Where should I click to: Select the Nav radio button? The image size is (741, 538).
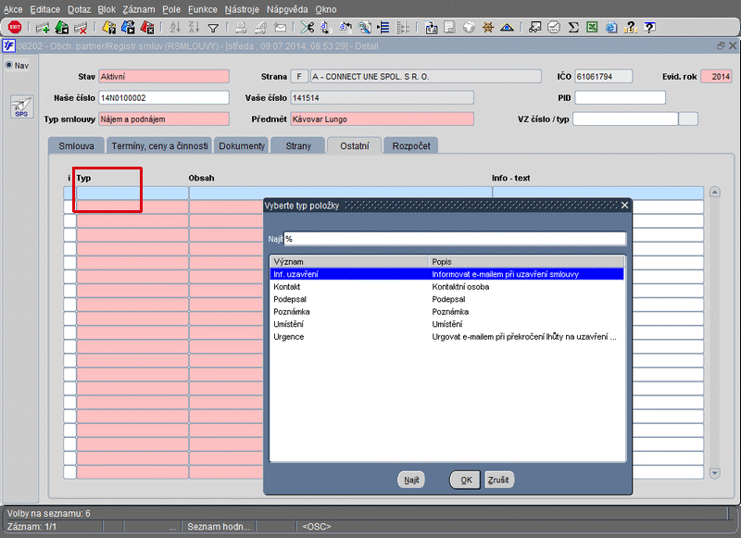(x=9, y=66)
